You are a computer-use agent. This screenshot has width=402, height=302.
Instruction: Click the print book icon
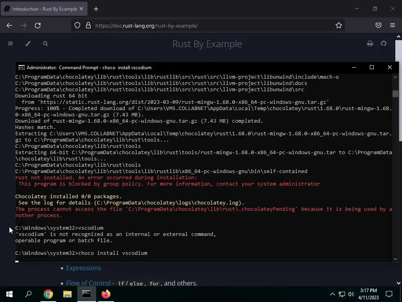[370, 43]
